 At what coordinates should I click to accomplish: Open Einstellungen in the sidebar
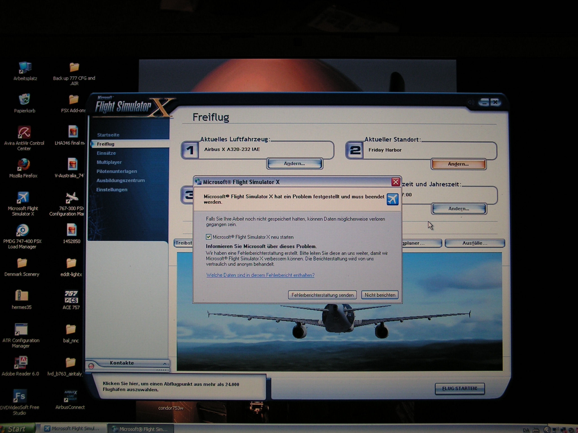(x=112, y=189)
